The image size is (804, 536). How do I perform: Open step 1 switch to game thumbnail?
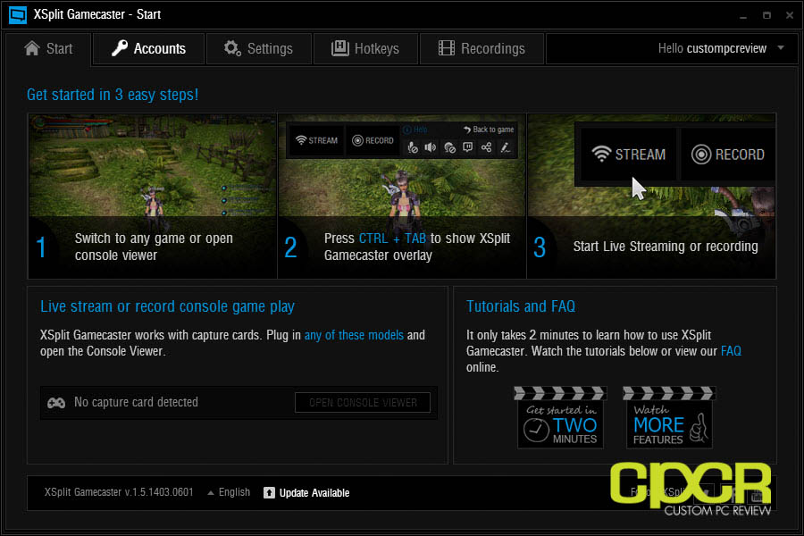point(152,196)
